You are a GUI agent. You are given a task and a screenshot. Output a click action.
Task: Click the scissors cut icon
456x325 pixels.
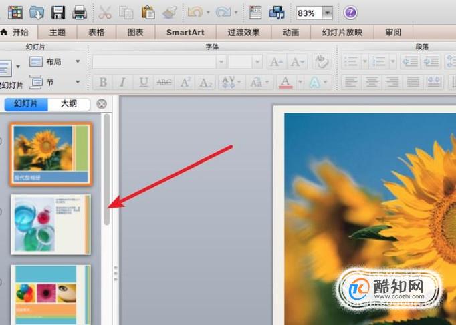tap(105, 13)
